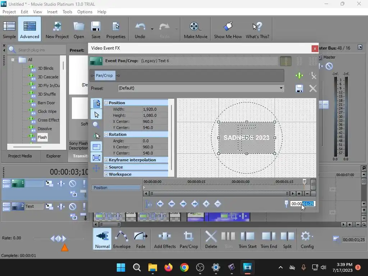The image size is (368, 276).
Task: Open the Insert menu
Action: point(52,12)
